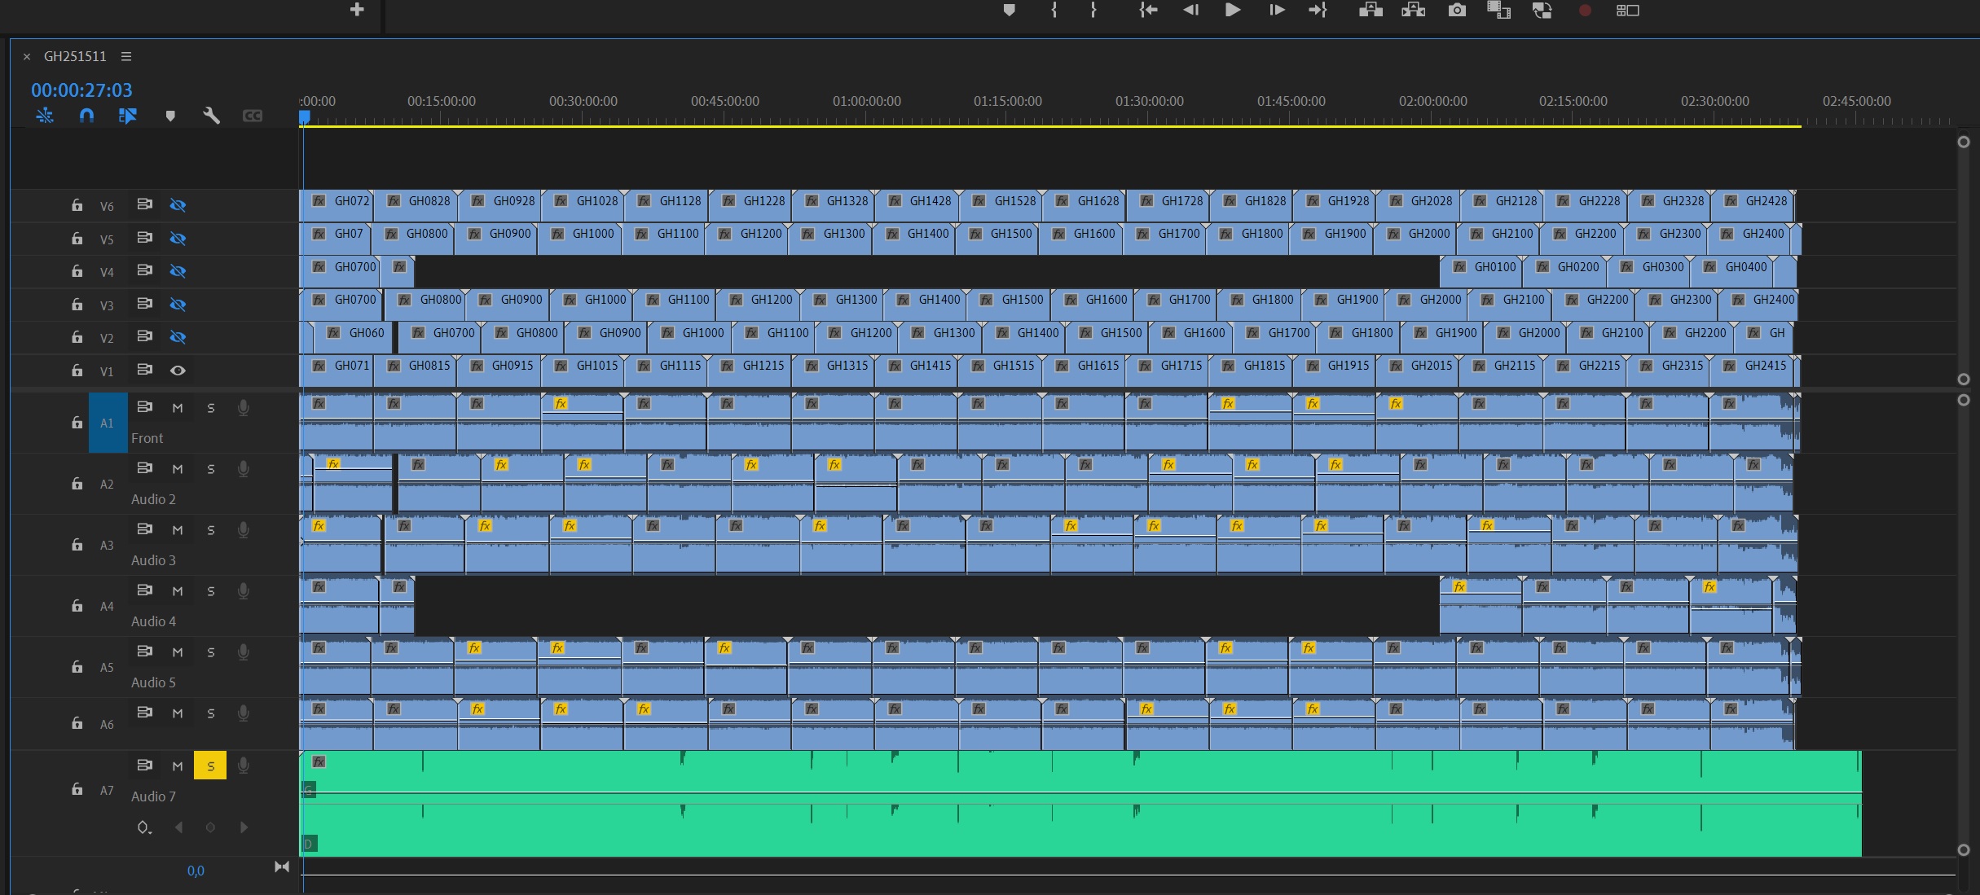Click the Add Marker icon in timeline
This screenshot has height=895, width=1980.
point(170,116)
